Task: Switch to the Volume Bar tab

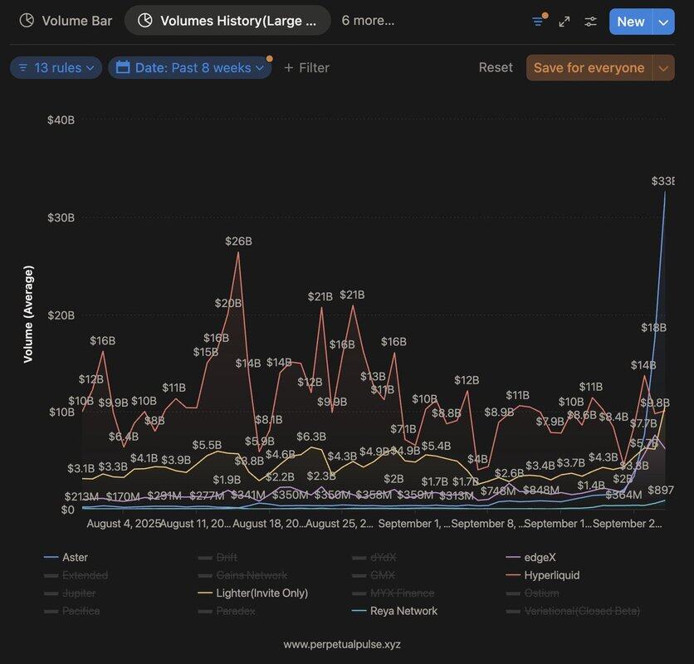Action: click(66, 21)
